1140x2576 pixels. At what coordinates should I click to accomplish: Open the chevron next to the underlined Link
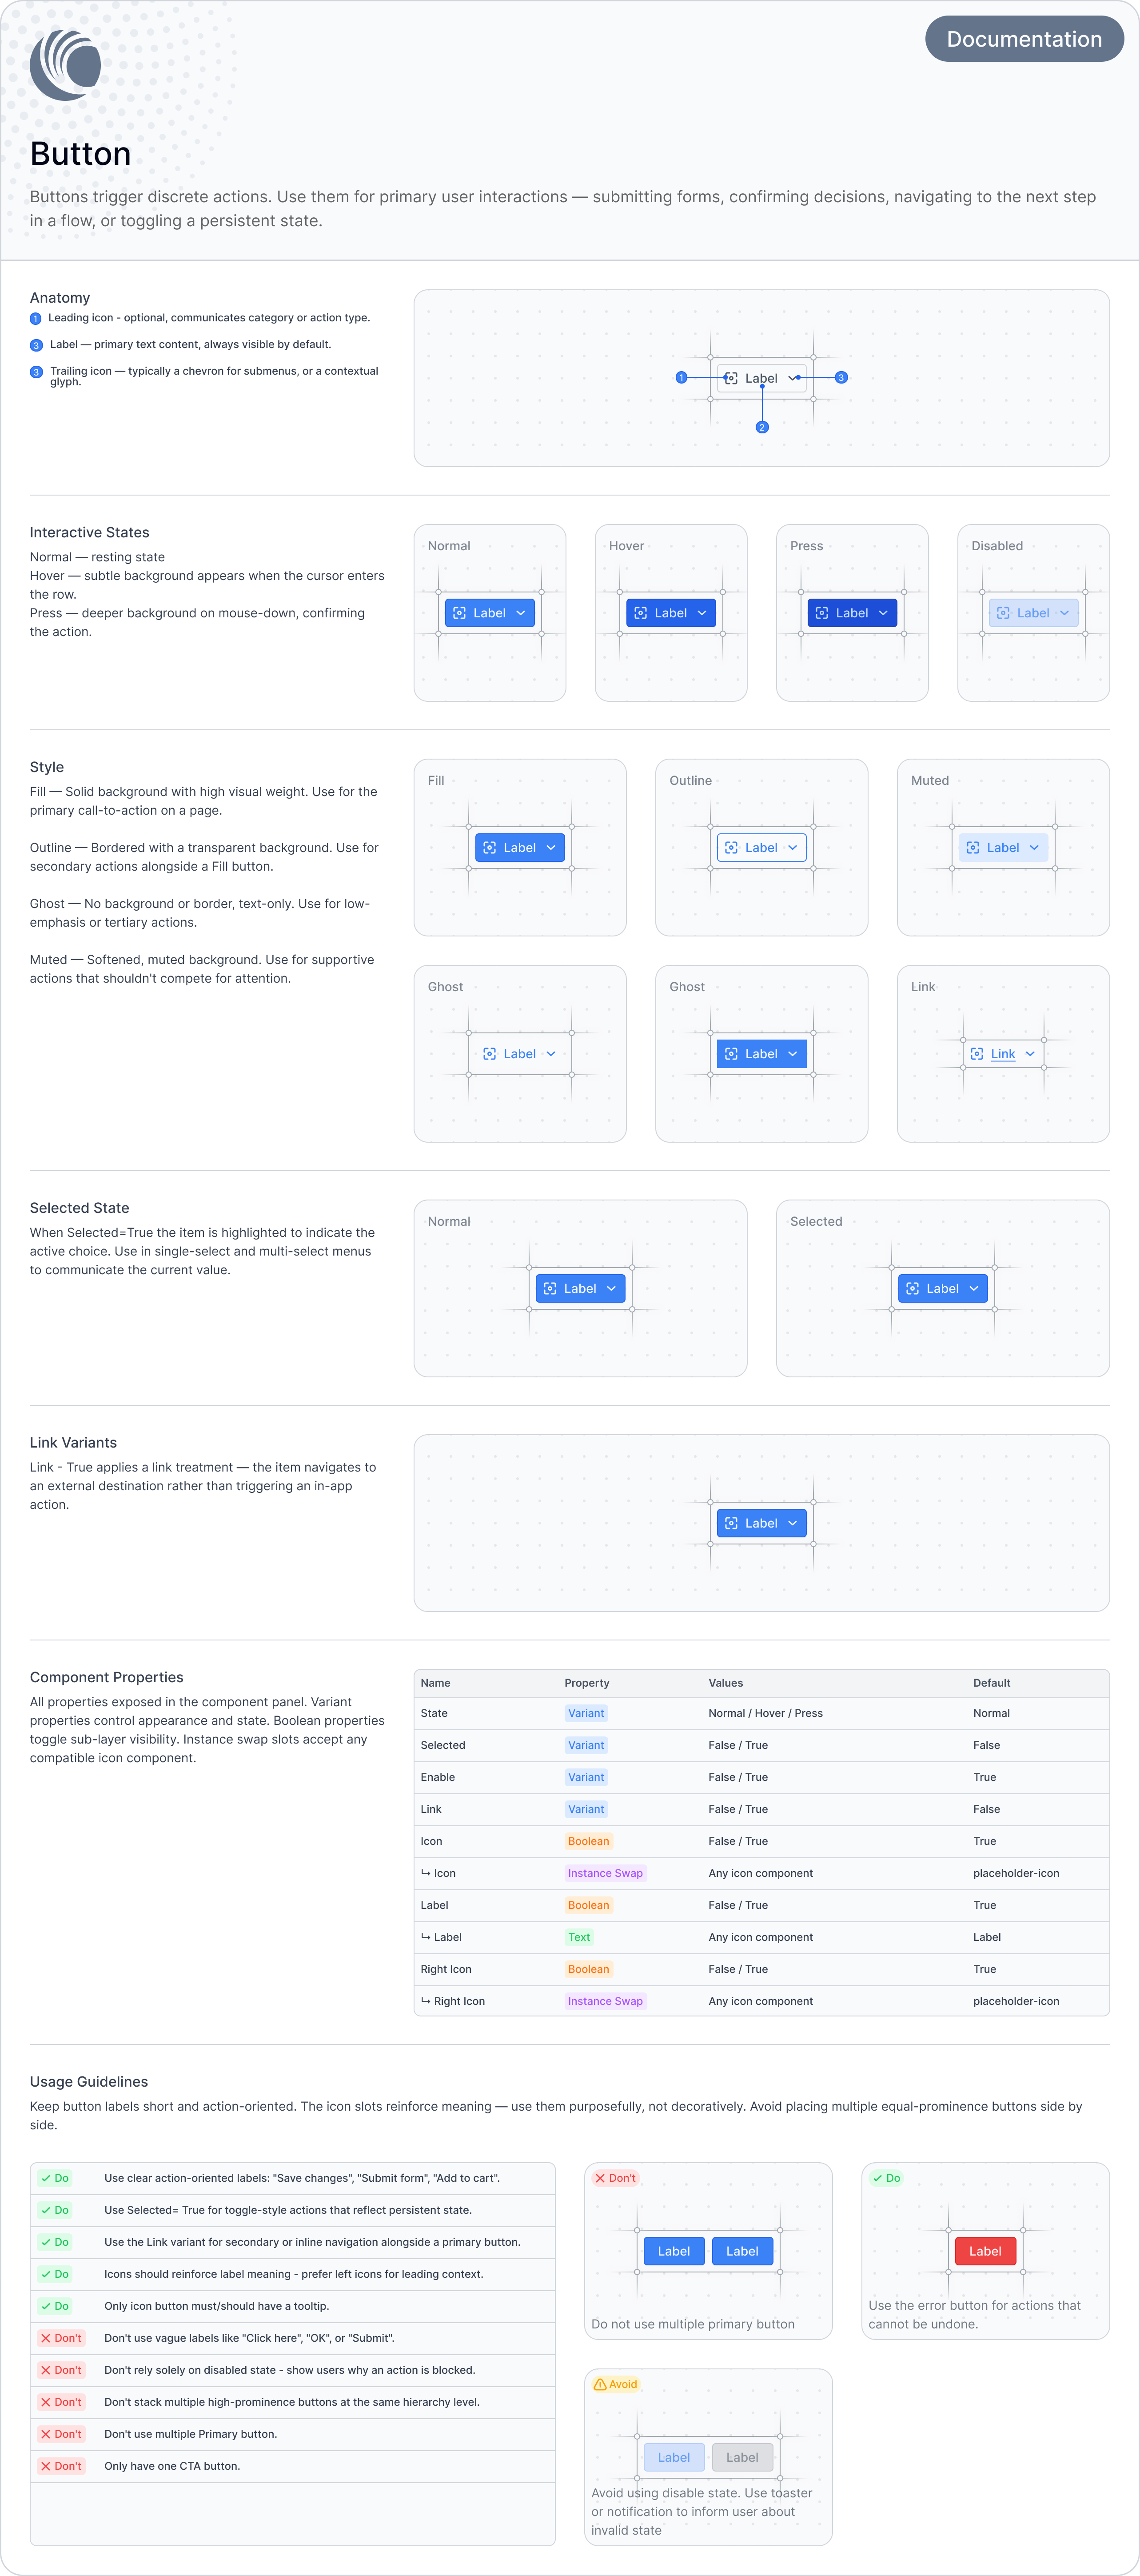(1030, 1054)
